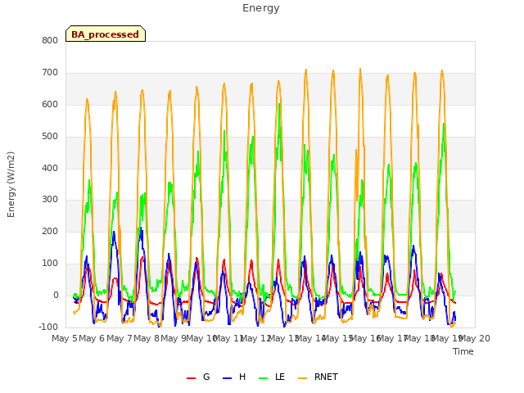Click the 600 y-axis tick label

click(x=50, y=105)
